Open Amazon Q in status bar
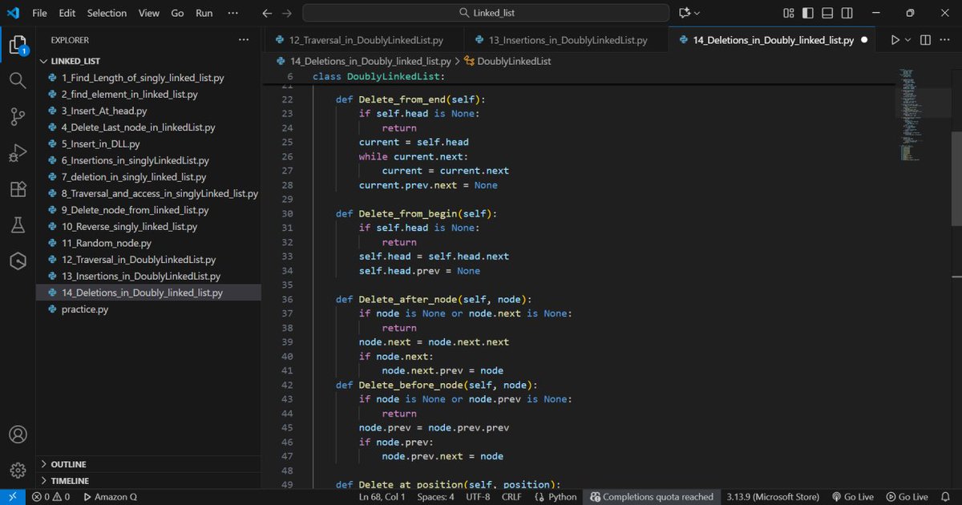 (109, 497)
